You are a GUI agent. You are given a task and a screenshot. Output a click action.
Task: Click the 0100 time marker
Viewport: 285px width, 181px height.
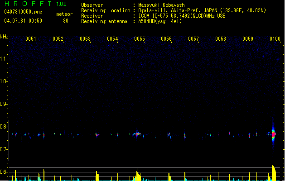(275, 39)
